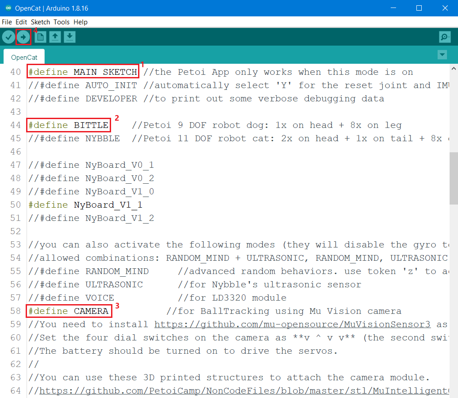Create a new sketch with New icon
Image resolution: width=458 pixels, height=398 pixels.
[40, 37]
